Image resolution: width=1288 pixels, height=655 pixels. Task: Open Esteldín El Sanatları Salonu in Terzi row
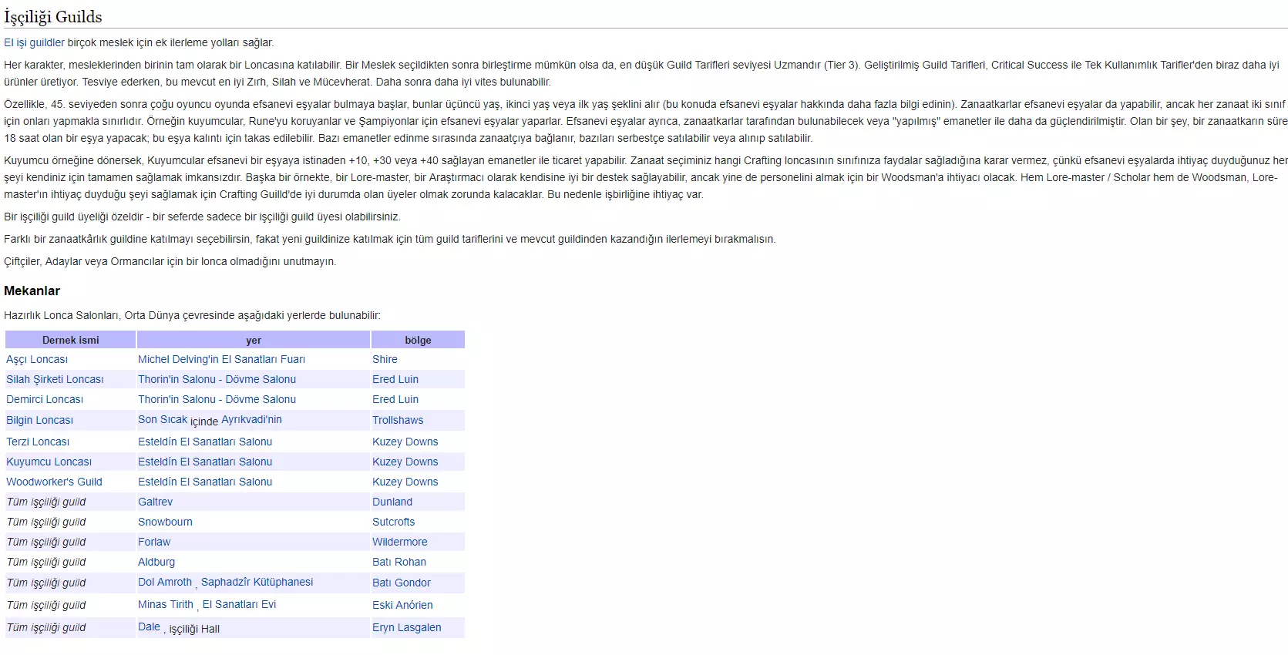(x=205, y=442)
